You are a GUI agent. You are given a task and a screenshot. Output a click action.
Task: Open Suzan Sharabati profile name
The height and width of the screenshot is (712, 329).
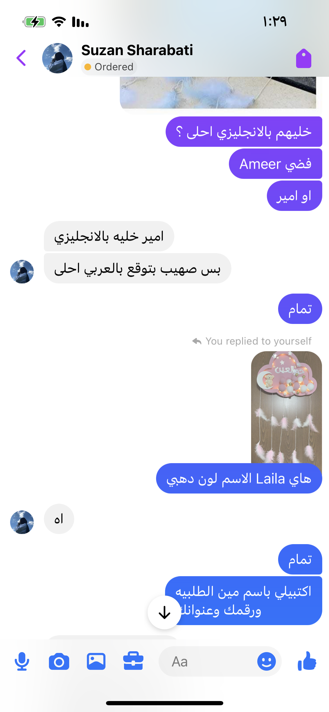137,50
